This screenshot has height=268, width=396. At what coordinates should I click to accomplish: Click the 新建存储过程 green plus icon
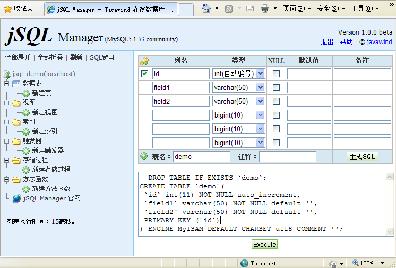(26, 170)
